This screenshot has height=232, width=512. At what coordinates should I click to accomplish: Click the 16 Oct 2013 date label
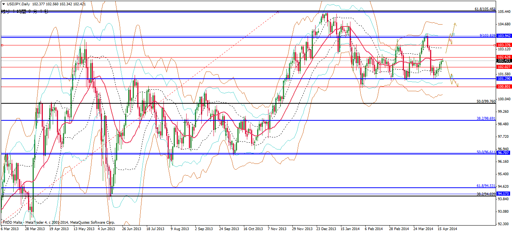253,229
